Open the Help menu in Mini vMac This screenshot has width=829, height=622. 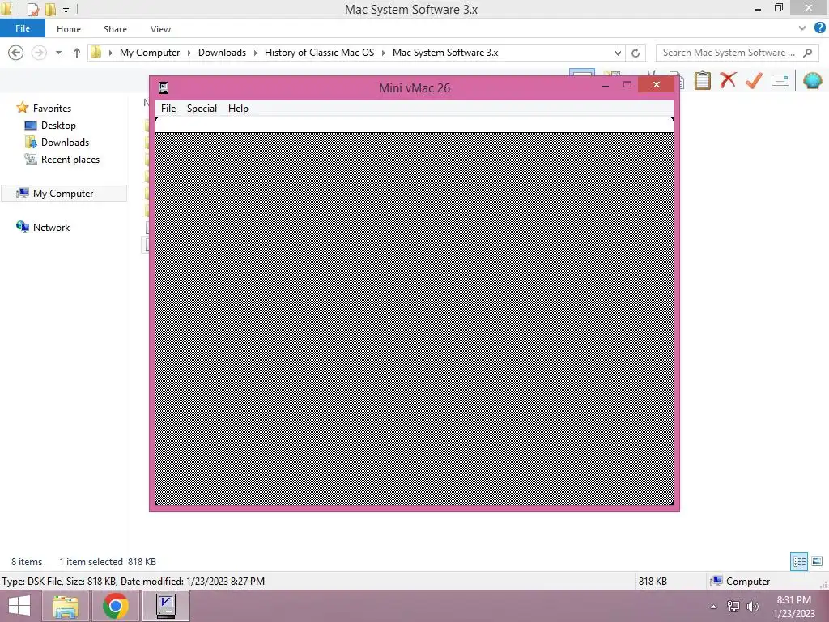pyautogui.click(x=238, y=109)
